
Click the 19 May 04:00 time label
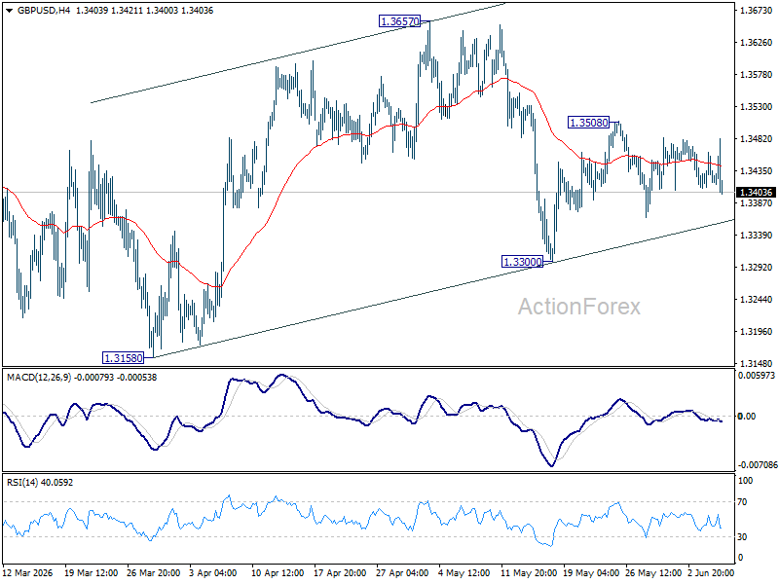[x=589, y=572]
